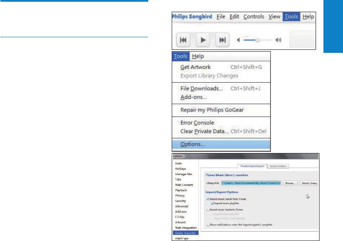This screenshot has width=343, height=241.
Task: Select Repair my Philips GoGear
Action: [x=221, y=110]
